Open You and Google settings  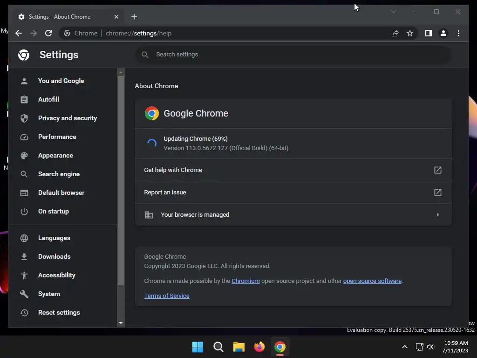(x=62, y=81)
